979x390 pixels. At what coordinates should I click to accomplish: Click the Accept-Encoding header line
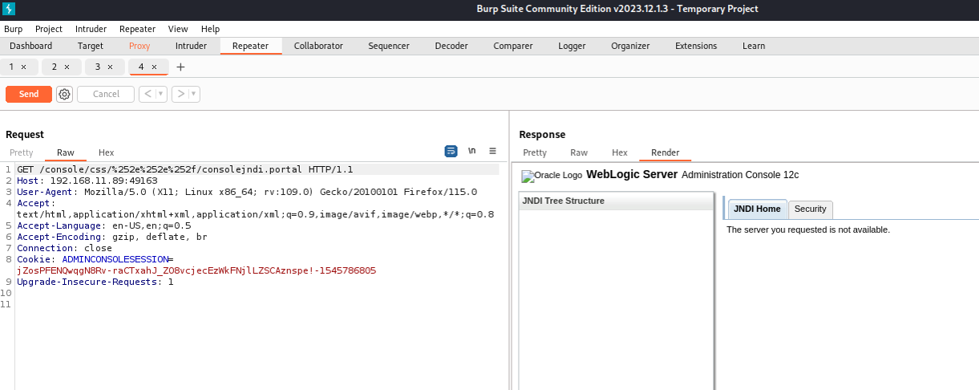pos(112,237)
